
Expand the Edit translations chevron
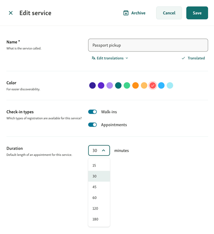click(127, 58)
